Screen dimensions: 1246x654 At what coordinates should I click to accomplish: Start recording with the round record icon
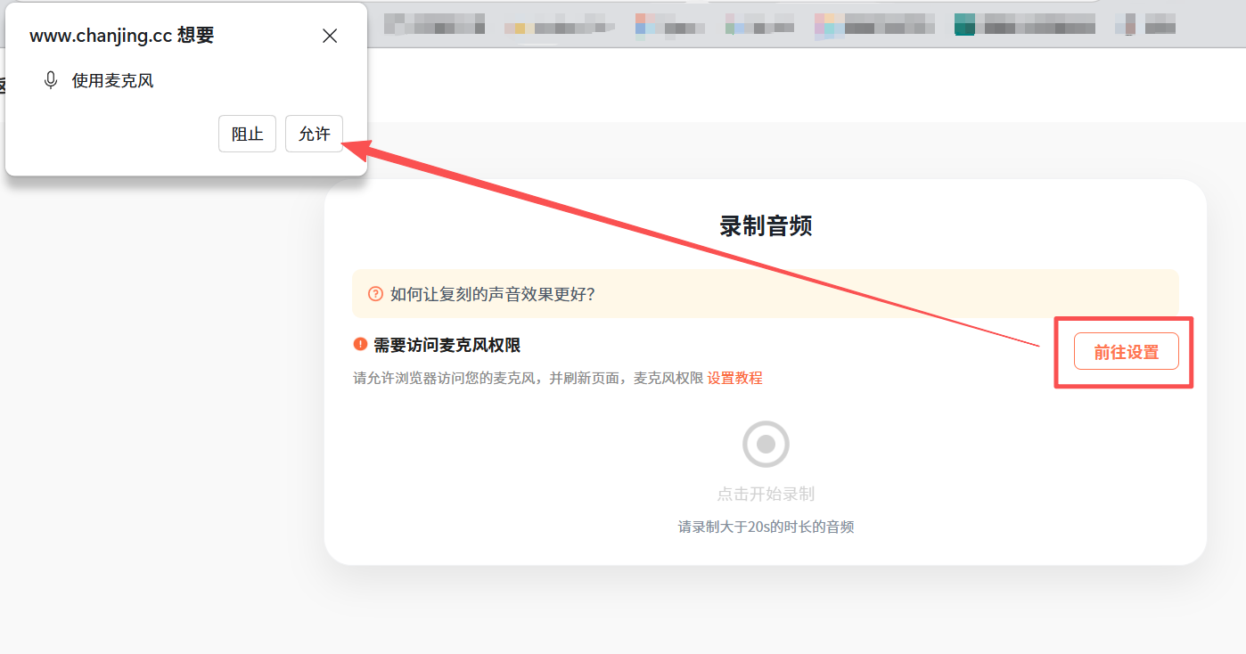766,444
